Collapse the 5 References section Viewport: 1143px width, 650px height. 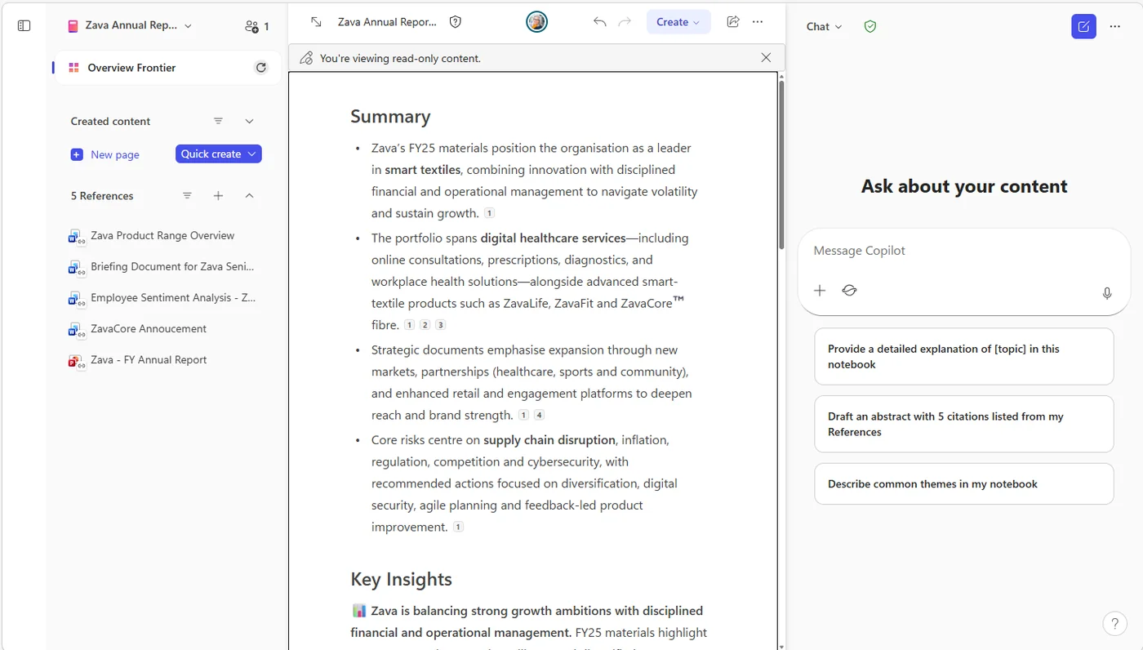pyautogui.click(x=250, y=196)
